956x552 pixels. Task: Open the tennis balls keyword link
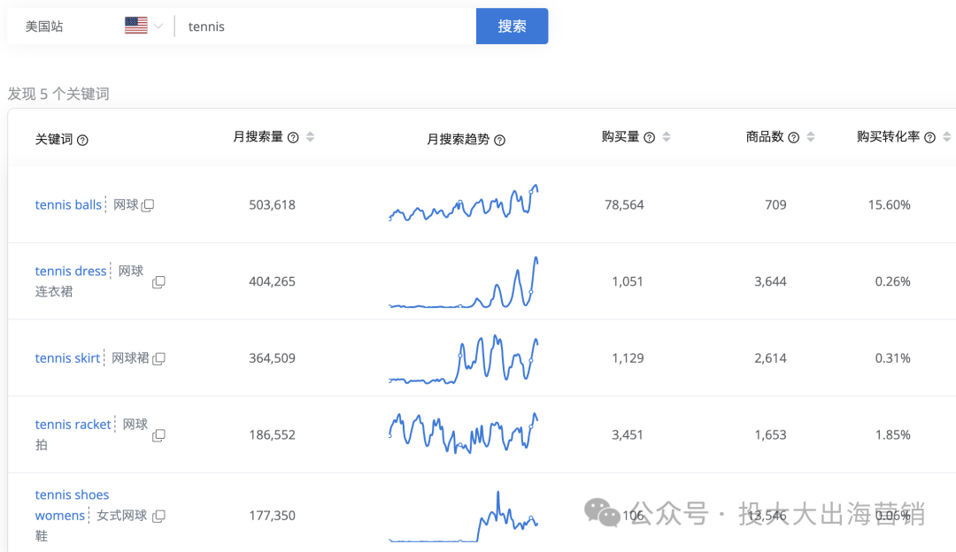[x=68, y=204]
